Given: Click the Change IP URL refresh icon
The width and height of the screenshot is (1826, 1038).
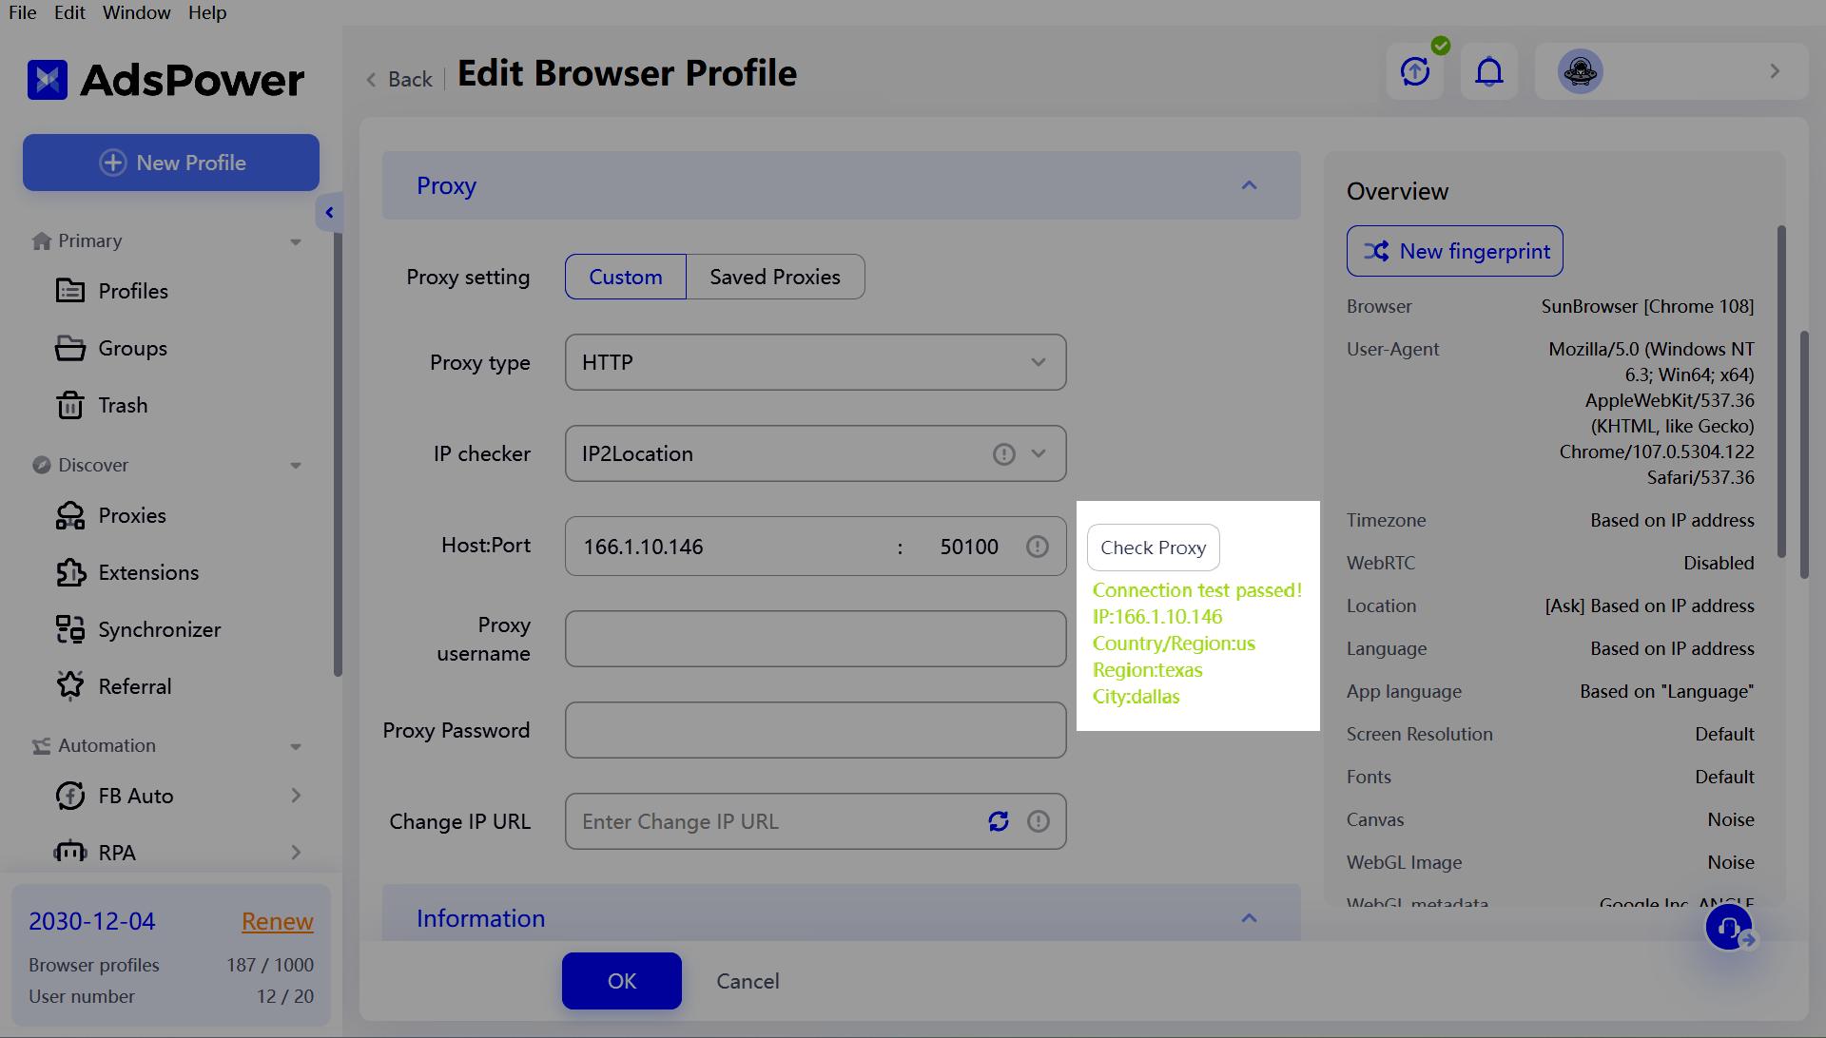Looking at the screenshot, I should click(999, 821).
